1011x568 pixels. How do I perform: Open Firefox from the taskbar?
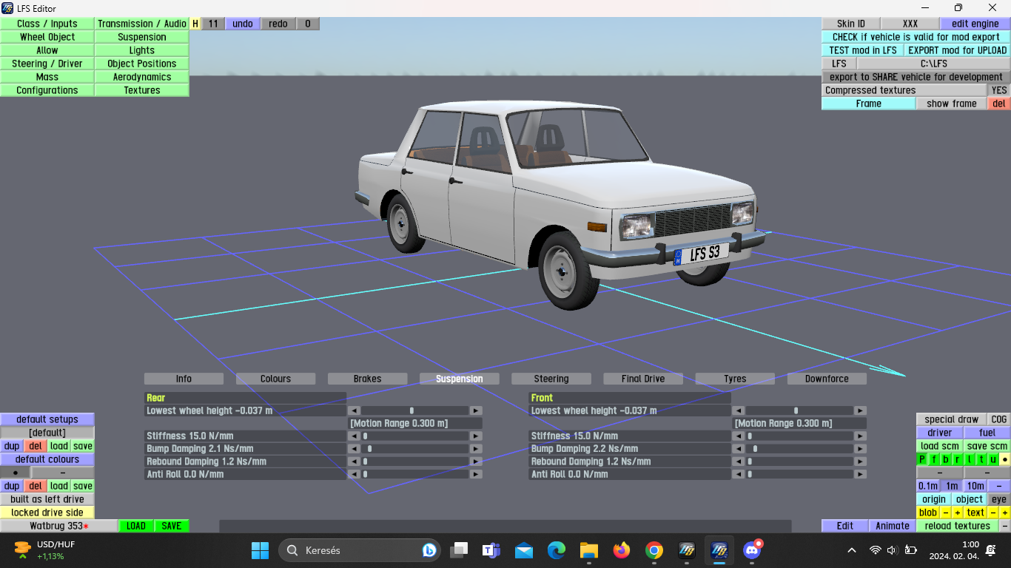[x=622, y=550]
